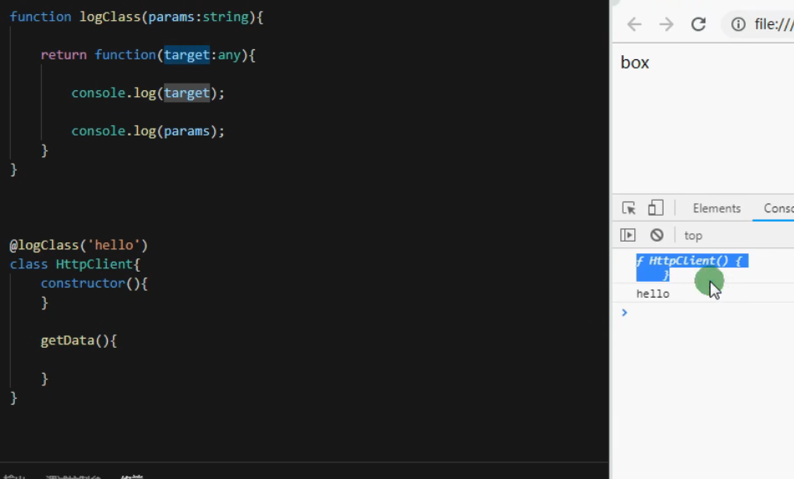Clear the console output
794x479 pixels.
click(657, 235)
